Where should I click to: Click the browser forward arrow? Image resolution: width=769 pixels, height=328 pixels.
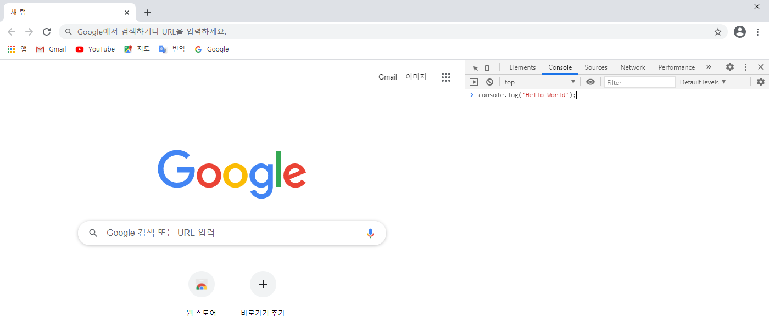tap(29, 32)
